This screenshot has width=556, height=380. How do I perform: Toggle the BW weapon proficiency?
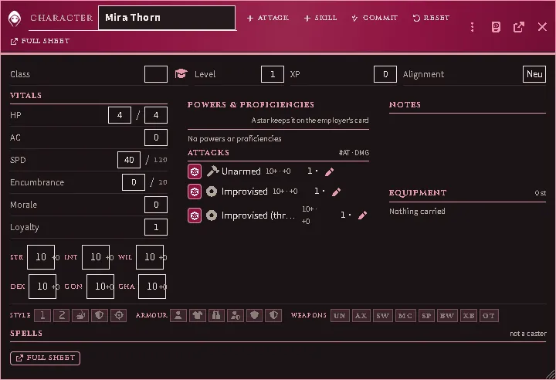point(447,316)
